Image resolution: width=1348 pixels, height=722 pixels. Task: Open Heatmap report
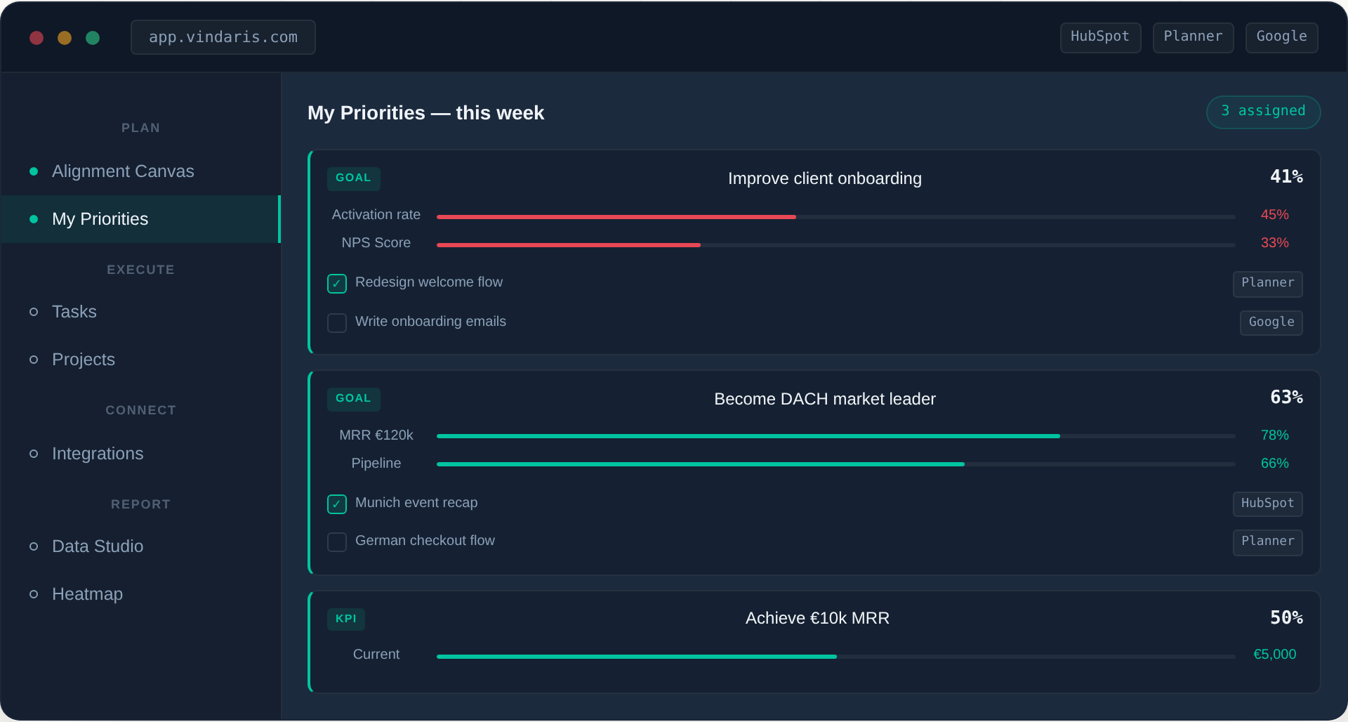(140, 594)
